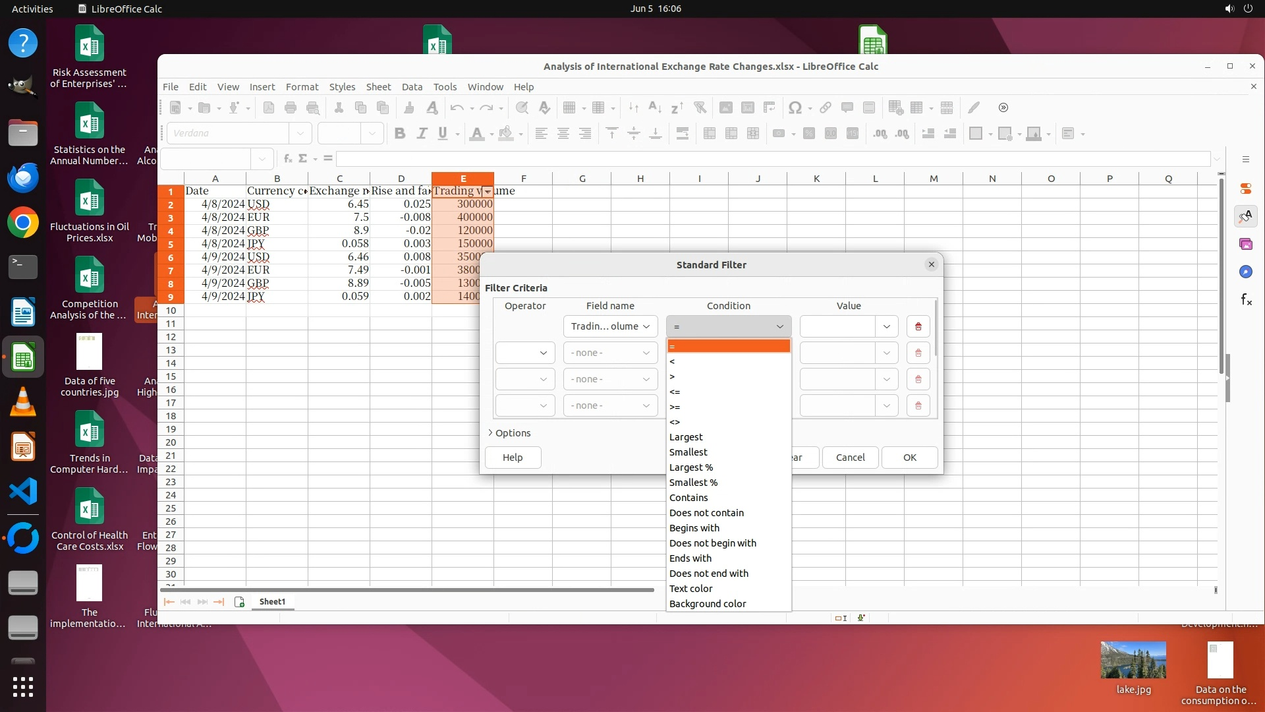Open Visual Studio Code from dock
Viewport: 1265px width, 712px height.
click(x=23, y=492)
